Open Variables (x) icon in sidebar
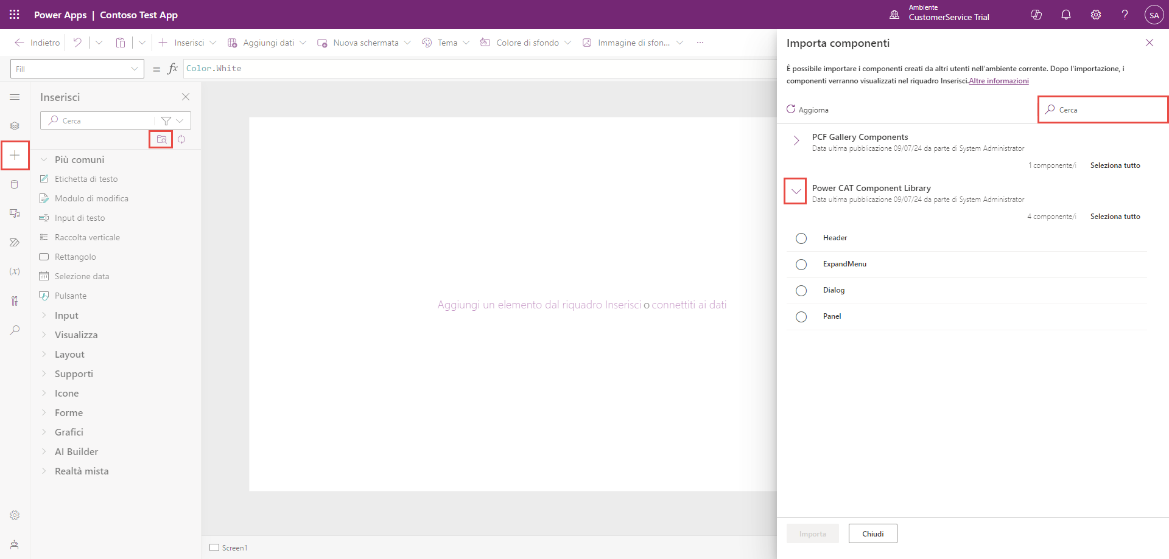1169x559 pixels. 15,271
